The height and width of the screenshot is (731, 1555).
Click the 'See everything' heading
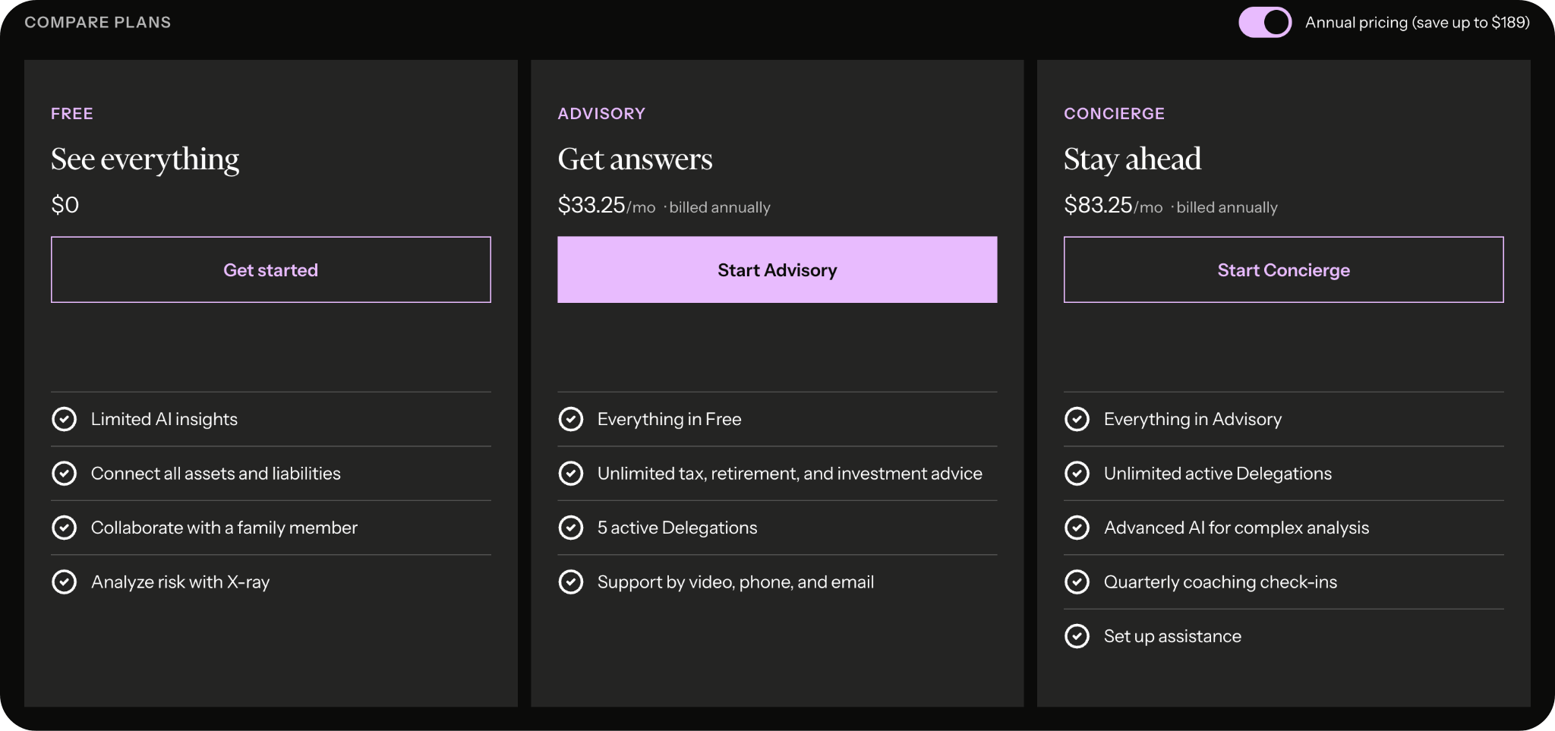point(145,159)
